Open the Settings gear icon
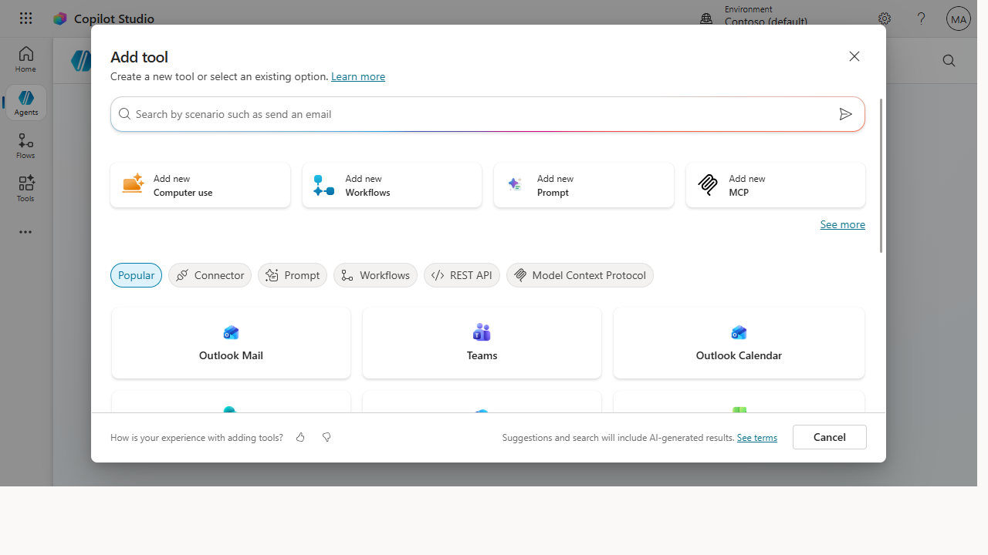Image resolution: width=988 pixels, height=555 pixels. pos(885,18)
